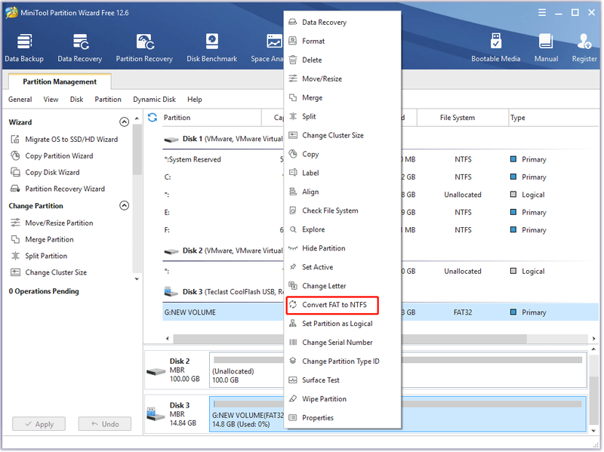
Task: Select Set Active in context menu
Action: coord(342,267)
